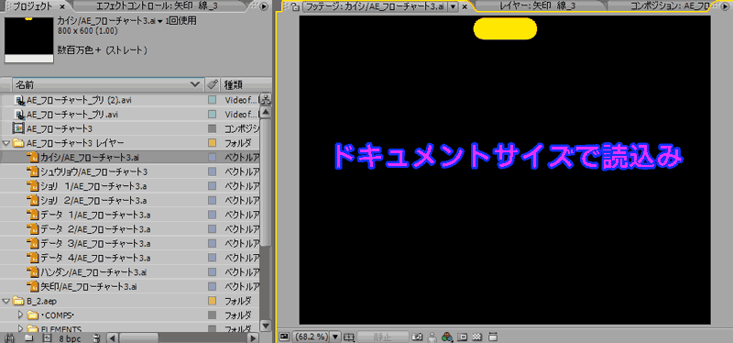Screen dimensions: 733x343
Task: Click the label tag column header icon
Action: pos(212,84)
